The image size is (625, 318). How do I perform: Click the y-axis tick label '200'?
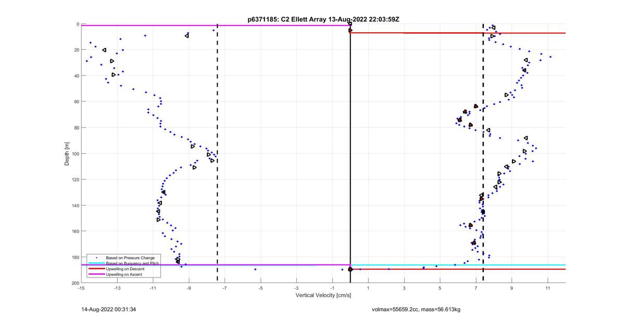(75, 283)
